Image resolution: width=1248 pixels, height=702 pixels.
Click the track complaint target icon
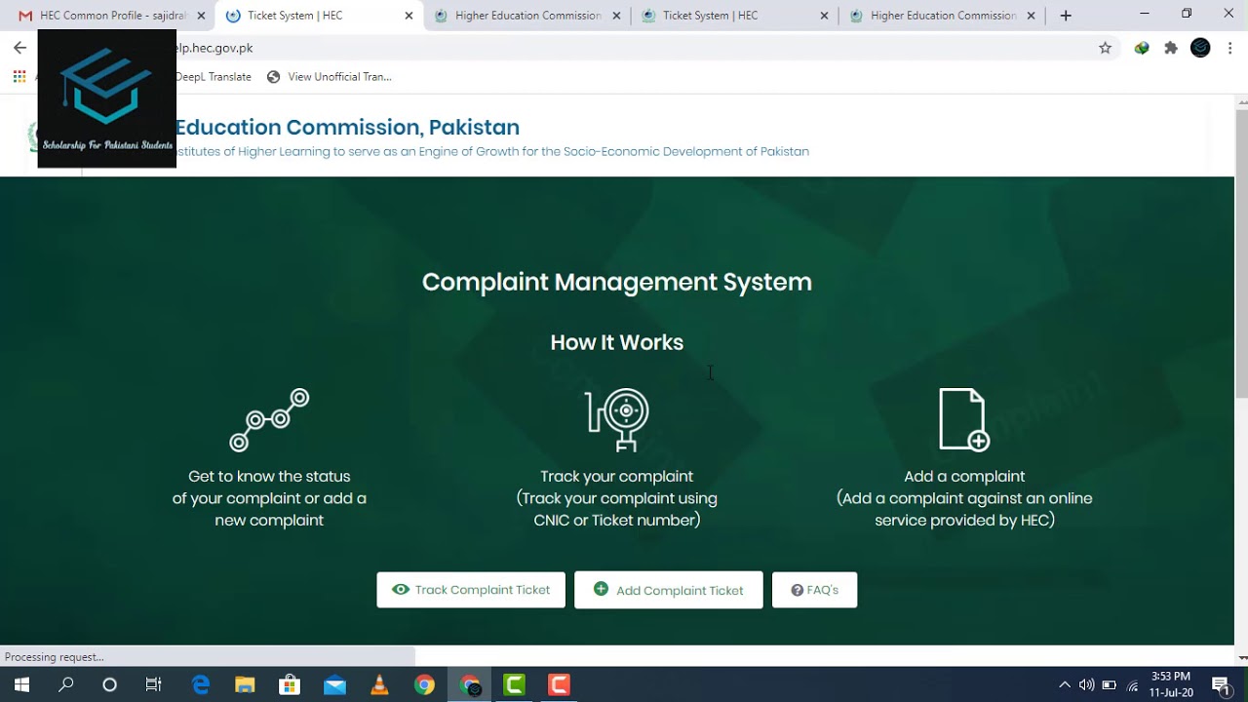617,420
